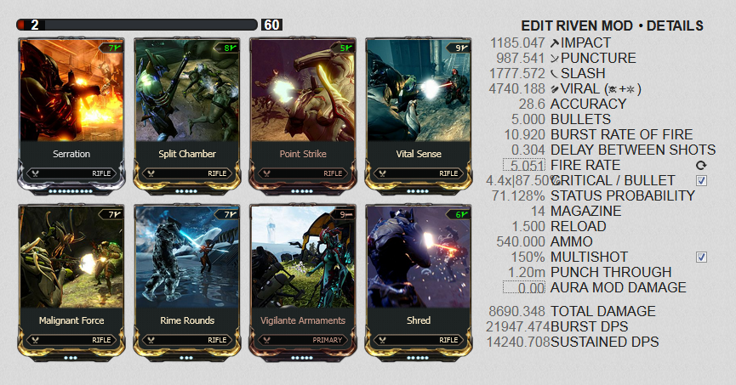The image size is (736, 385).
Task: Click the Slash damage icon
Action: point(555,74)
